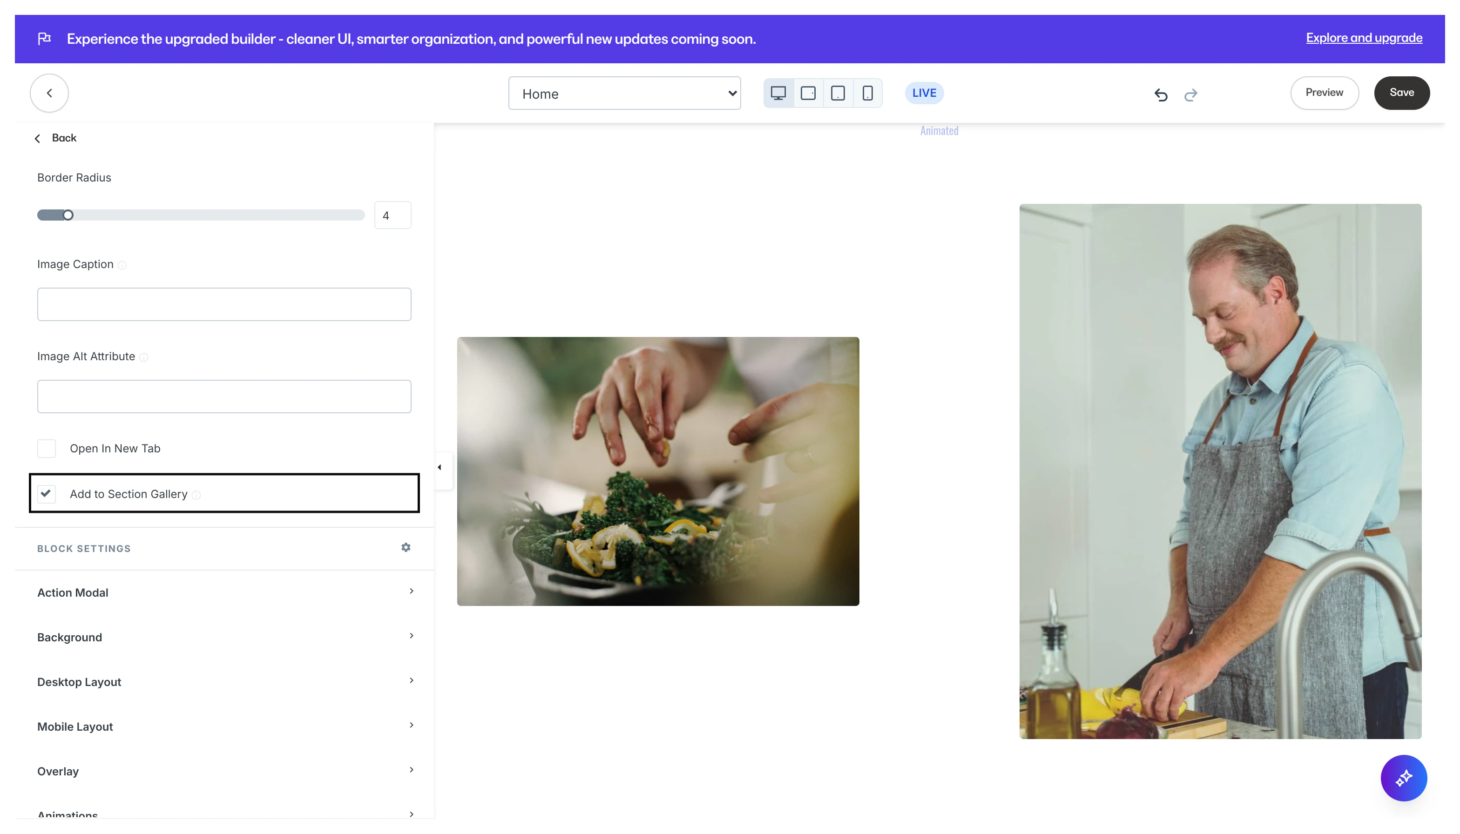
Task: Expand the Action Modal settings
Action: (x=224, y=592)
